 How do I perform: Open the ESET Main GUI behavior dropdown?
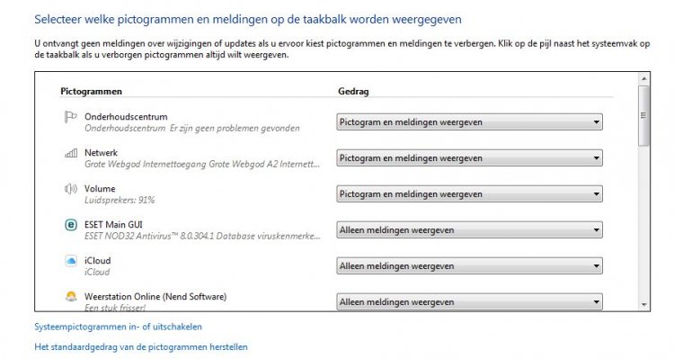[469, 229]
